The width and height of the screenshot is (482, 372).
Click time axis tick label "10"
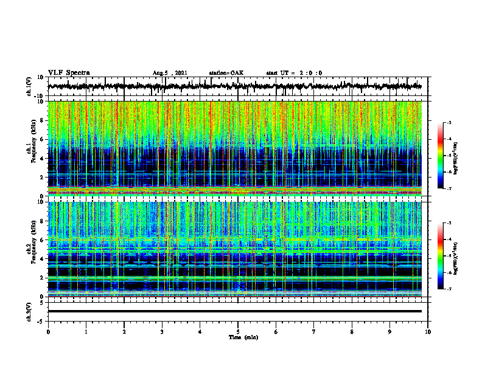pyautogui.click(x=428, y=332)
